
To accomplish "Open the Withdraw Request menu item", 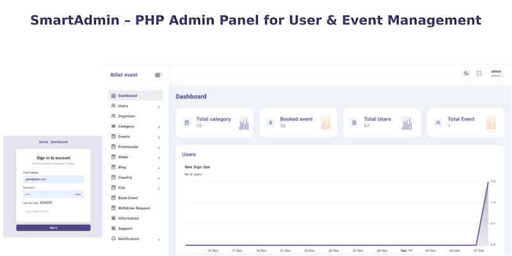I will tap(134, 208).
